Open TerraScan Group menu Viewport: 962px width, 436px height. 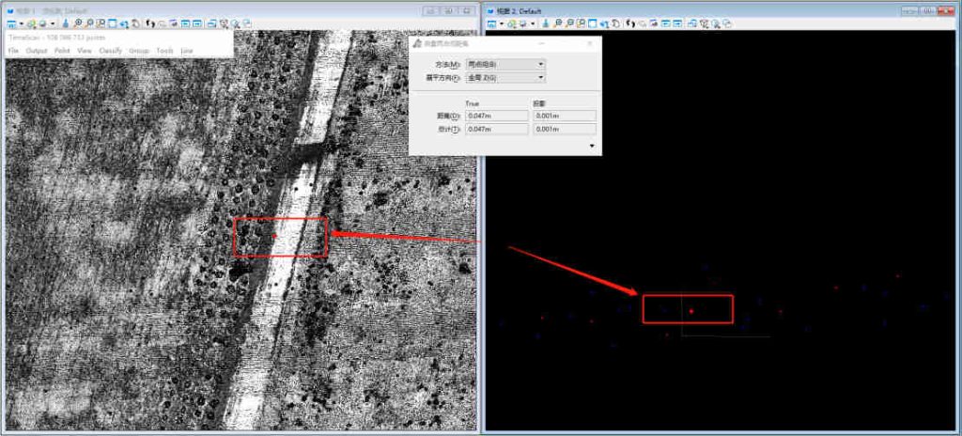[x=139, y=51]
